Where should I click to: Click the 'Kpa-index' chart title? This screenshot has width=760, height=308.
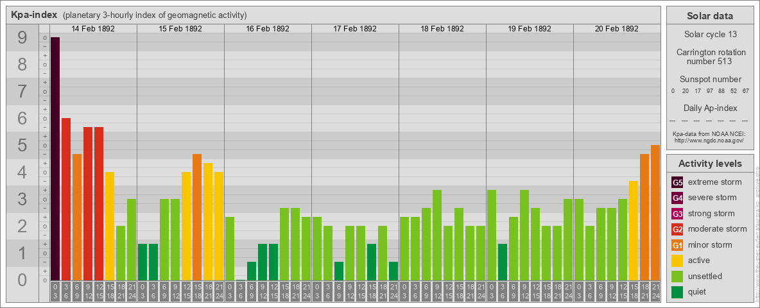coord(34,15)
